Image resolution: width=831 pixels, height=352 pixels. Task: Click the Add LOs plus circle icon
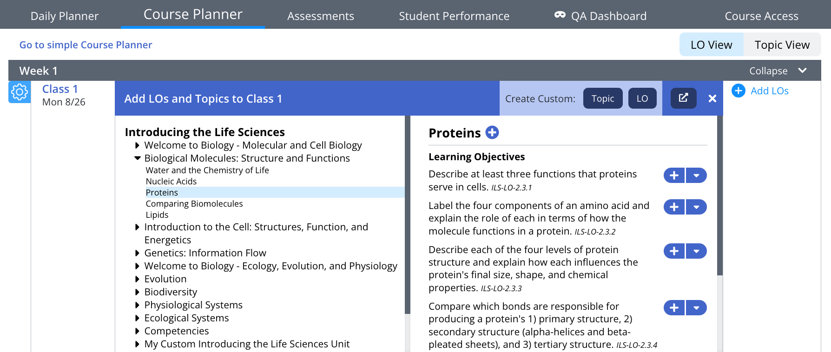(x=738, y=91)
